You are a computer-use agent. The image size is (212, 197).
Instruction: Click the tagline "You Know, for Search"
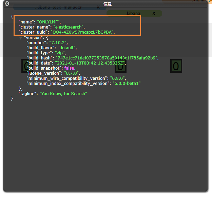(63, 94)
